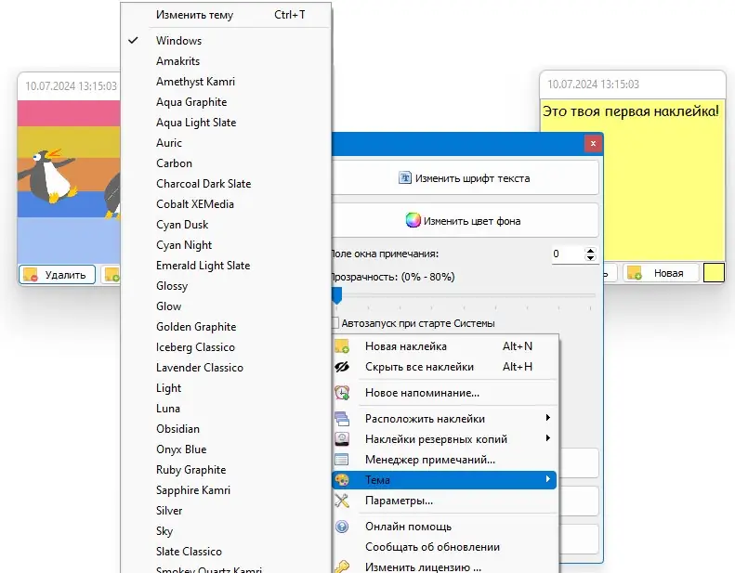Expand the Наклейки резервных копий submenu arrow
The image size is (735, 573).
(548, 438)
